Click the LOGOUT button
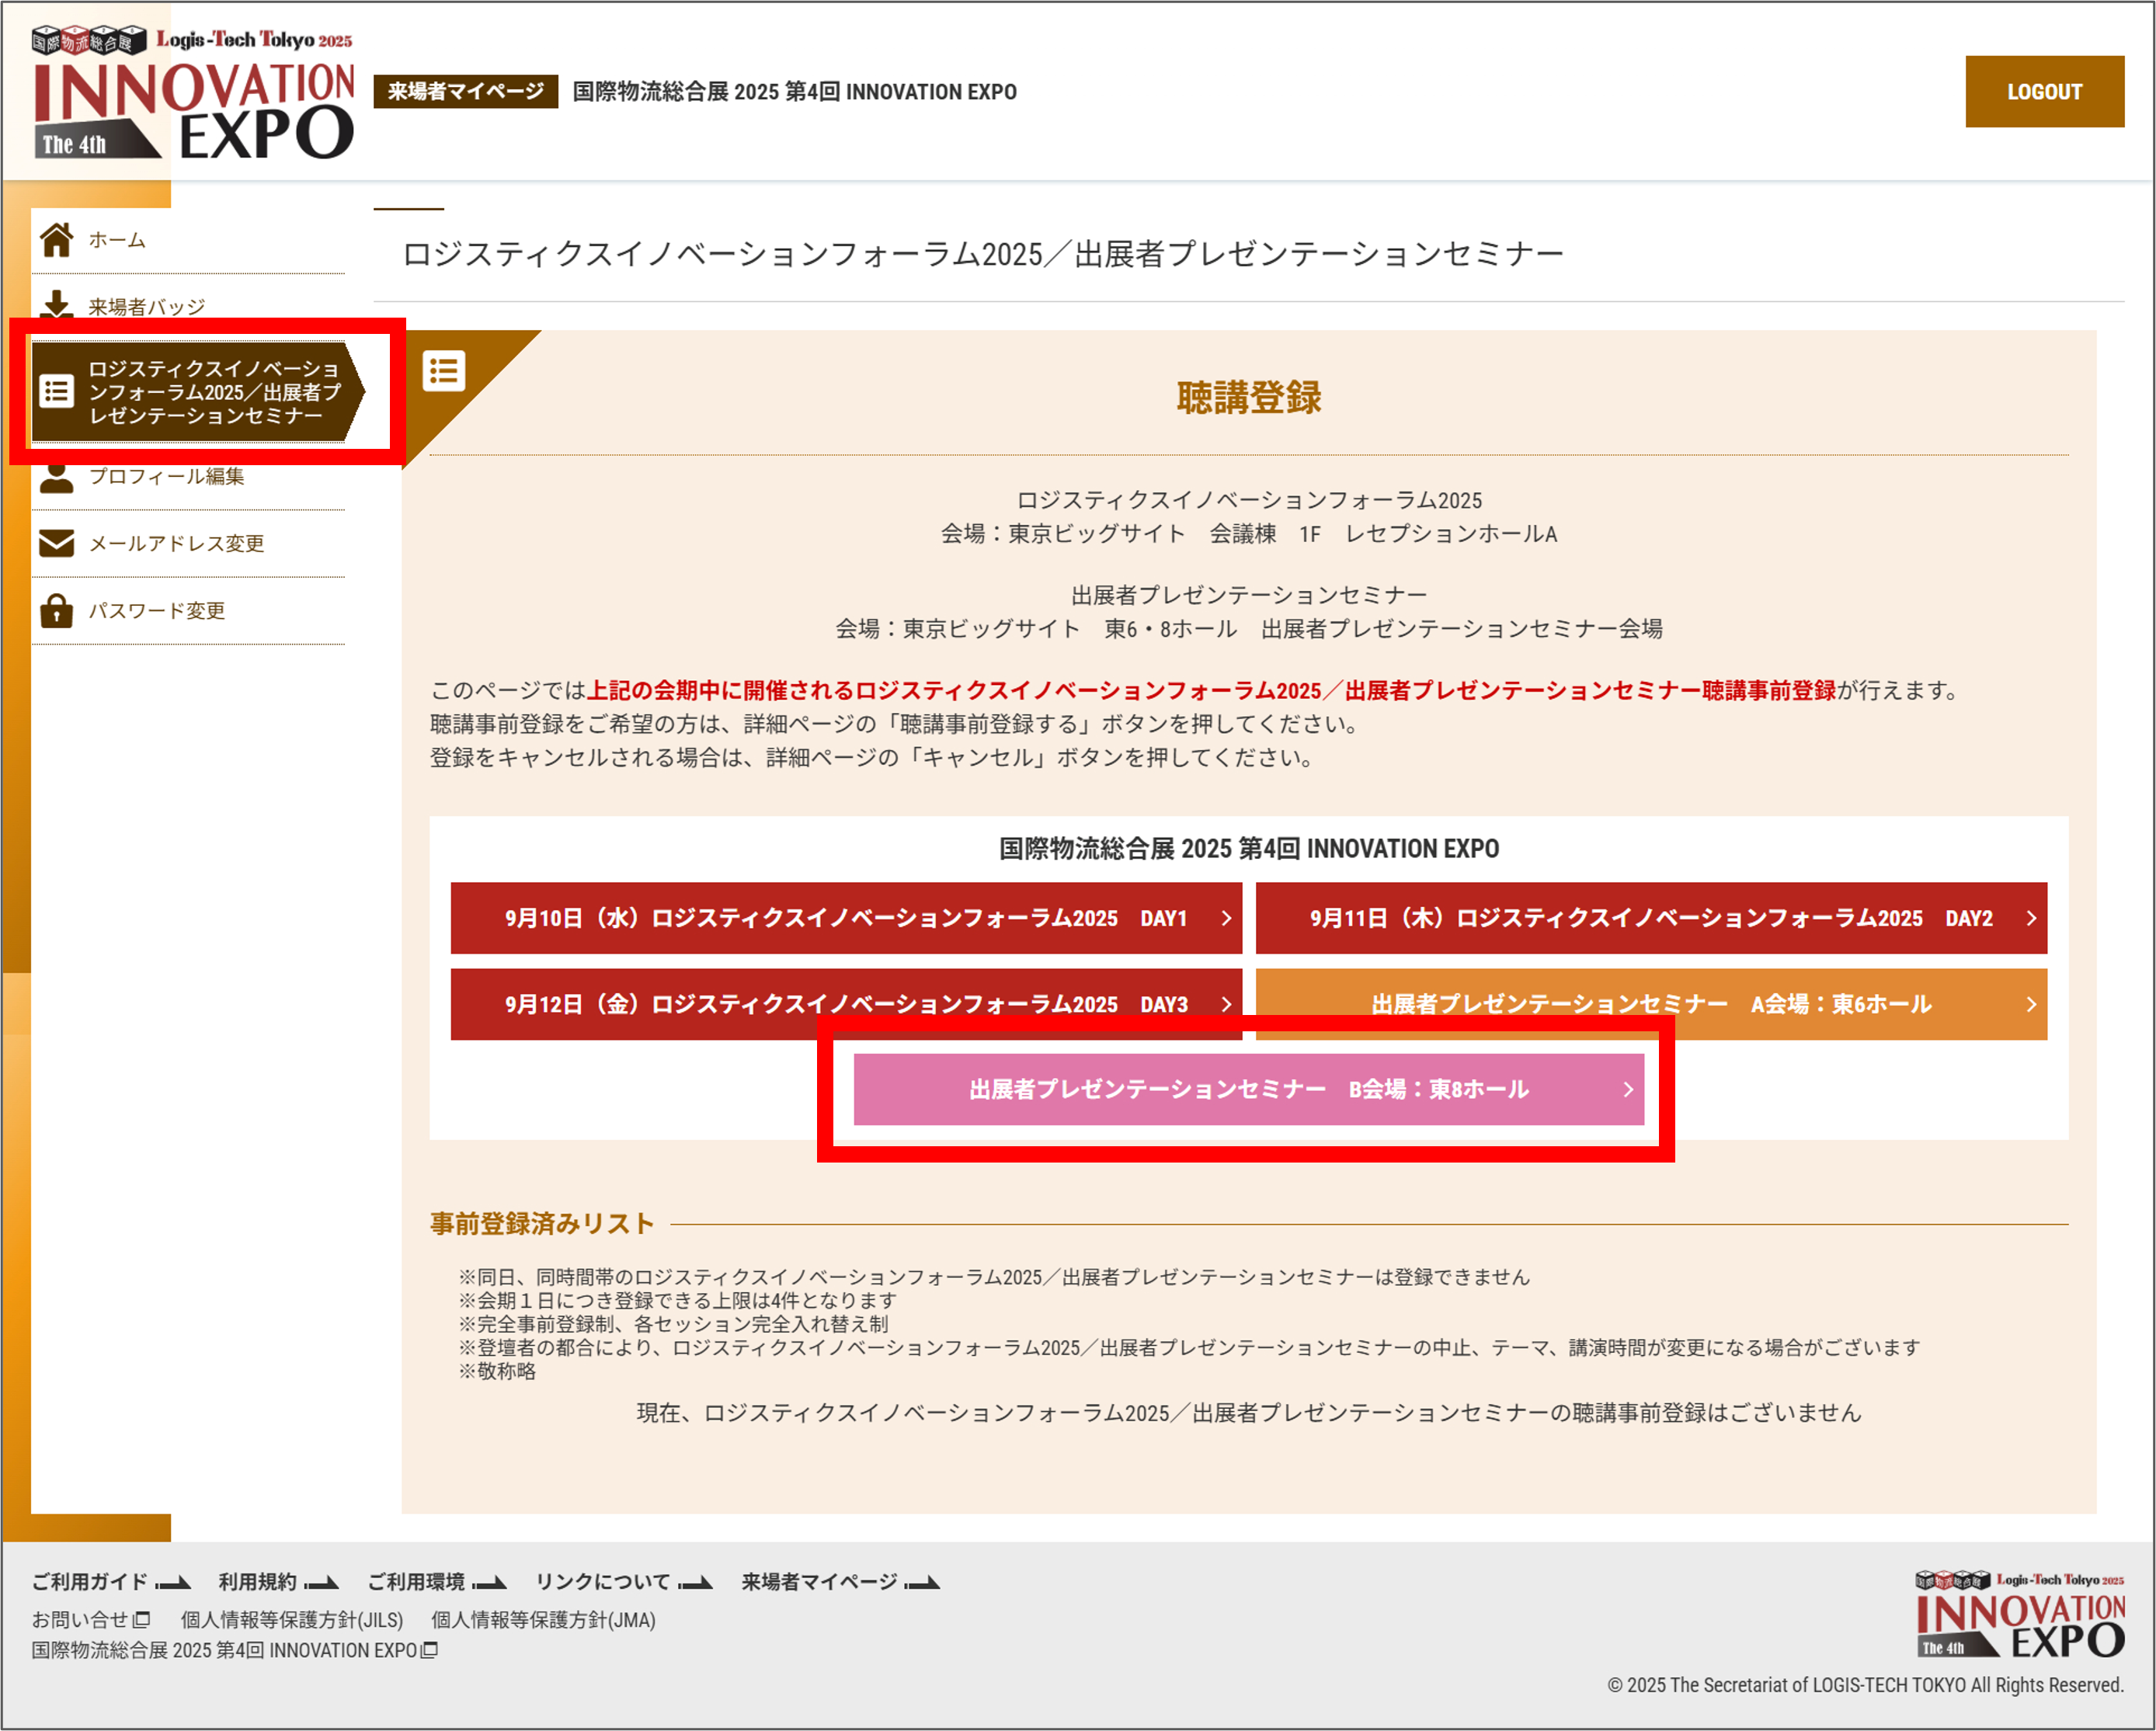 (2044, 92)
